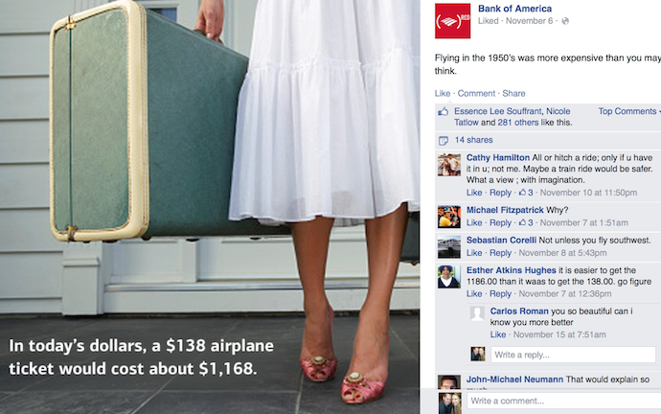Click Comment under the post text
661x414 pixels.
(x=476, y=94)
